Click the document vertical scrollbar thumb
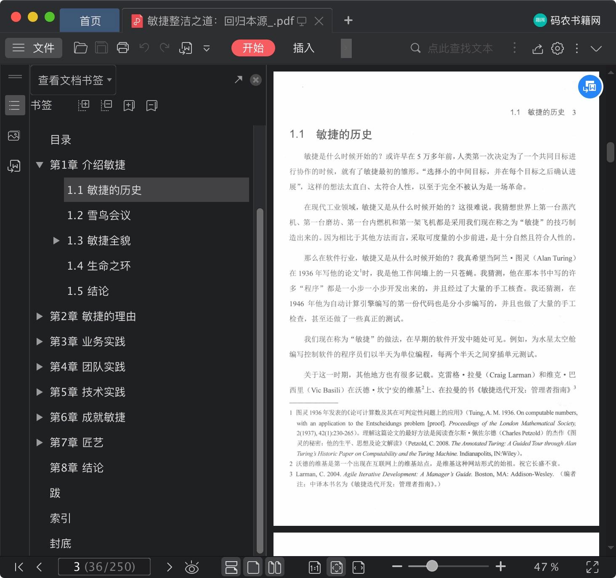This screenshot has width=616, height=578. [611, 152]
